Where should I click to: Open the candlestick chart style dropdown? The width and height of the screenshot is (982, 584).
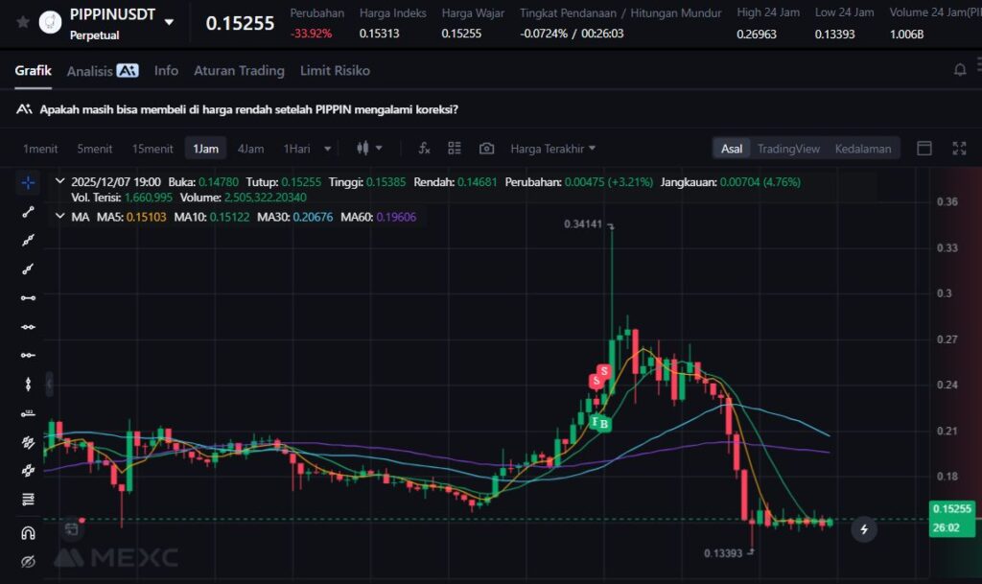click(369, 149)
